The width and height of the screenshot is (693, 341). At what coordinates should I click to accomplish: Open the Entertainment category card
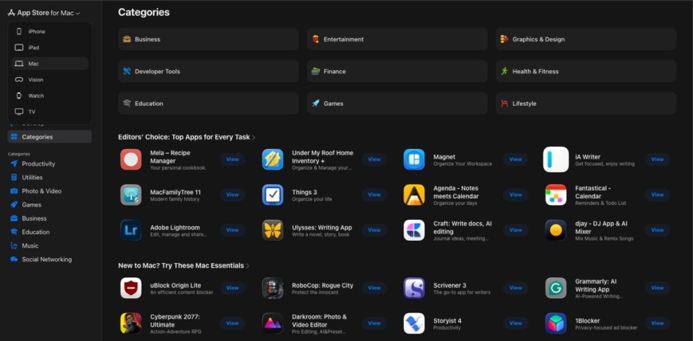(397, 39)
